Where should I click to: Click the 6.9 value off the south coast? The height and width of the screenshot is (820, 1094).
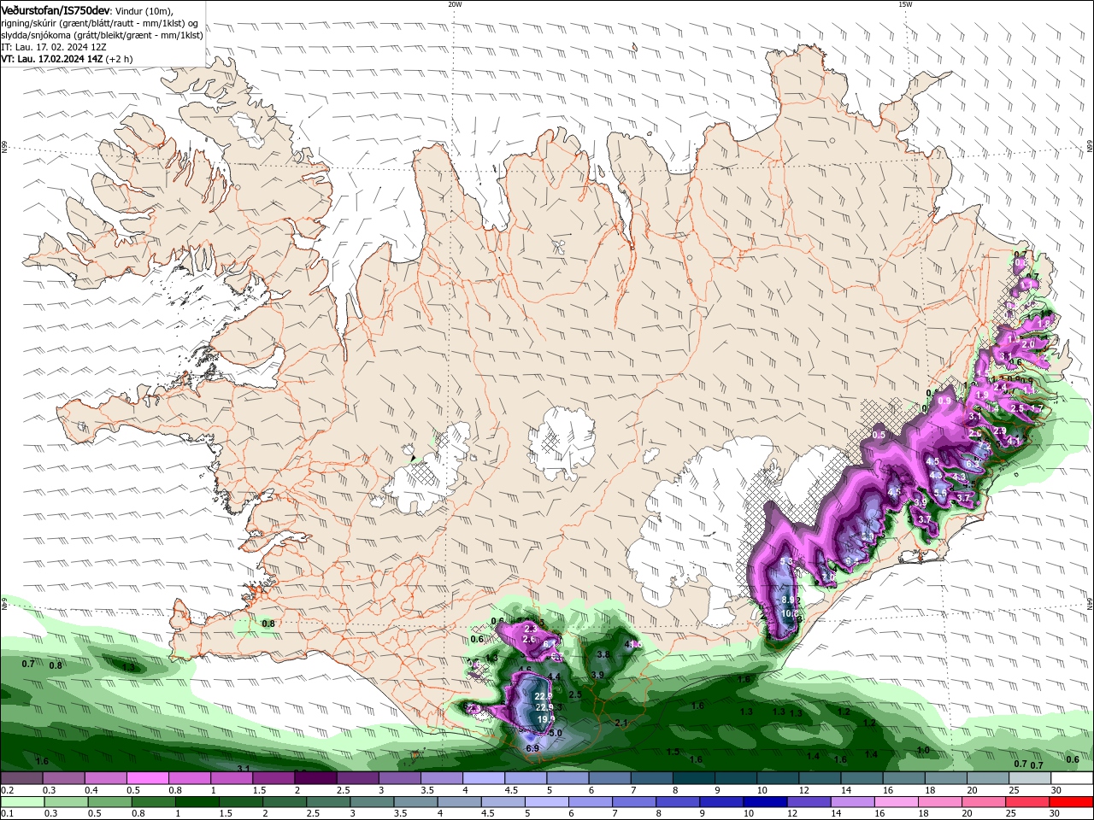pos(532,748)
